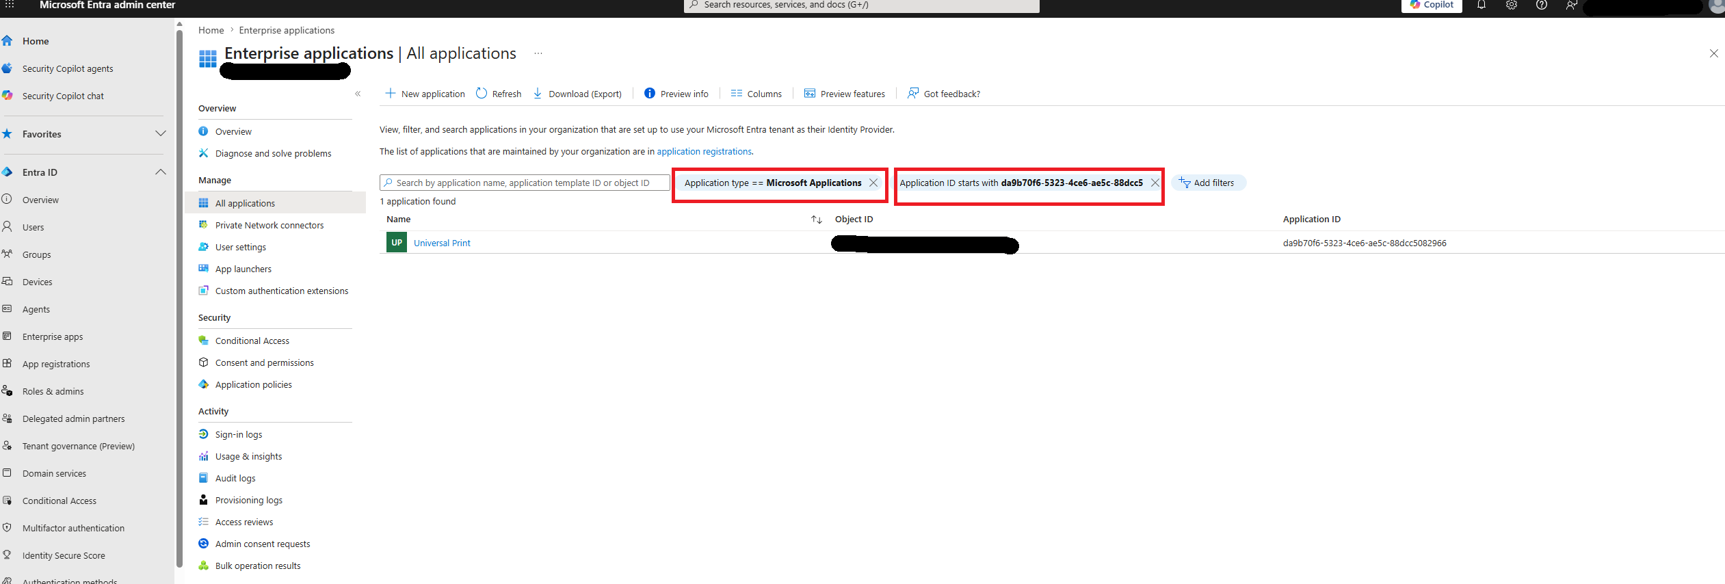Open Multifactor authentication
Image resolution: width=1725 pixels, height=584 pixels.
73,528
